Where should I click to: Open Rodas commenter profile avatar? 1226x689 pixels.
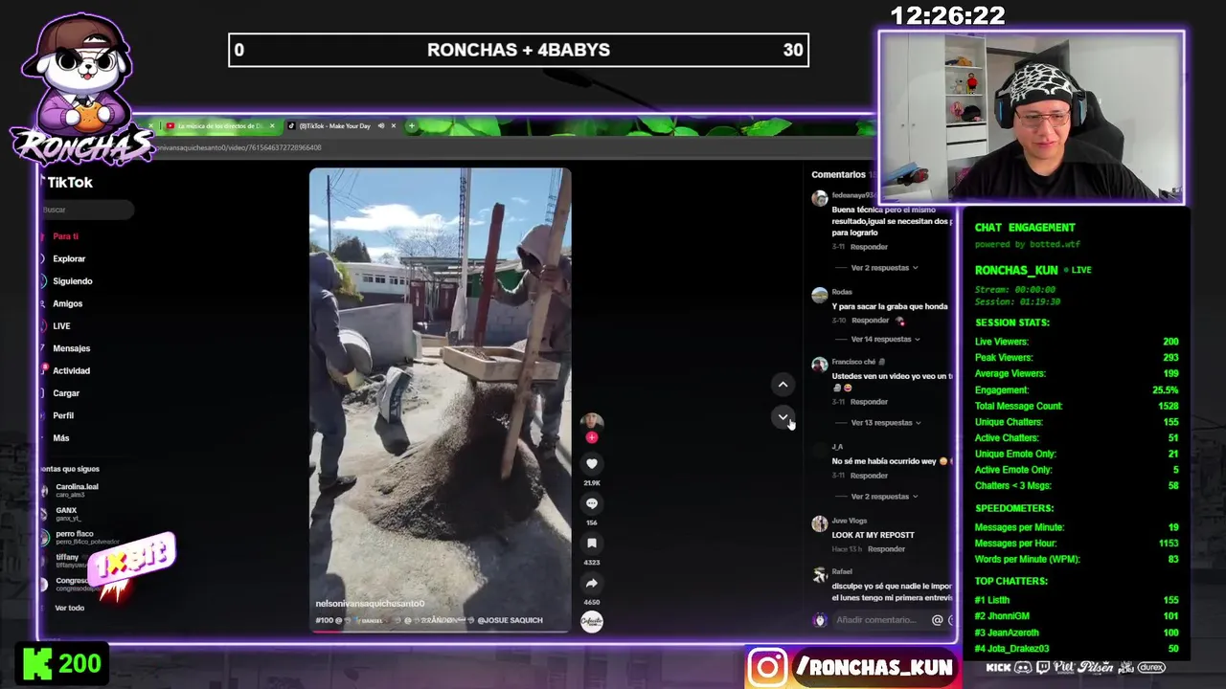(x=820, y=295)
